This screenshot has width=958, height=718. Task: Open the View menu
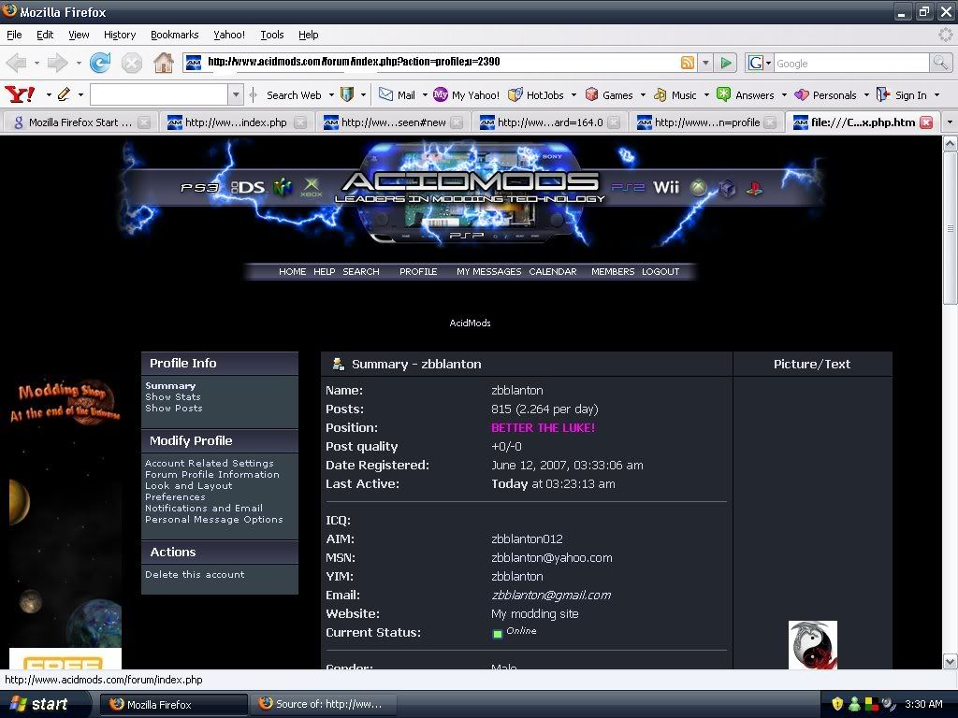coord(79,35)
